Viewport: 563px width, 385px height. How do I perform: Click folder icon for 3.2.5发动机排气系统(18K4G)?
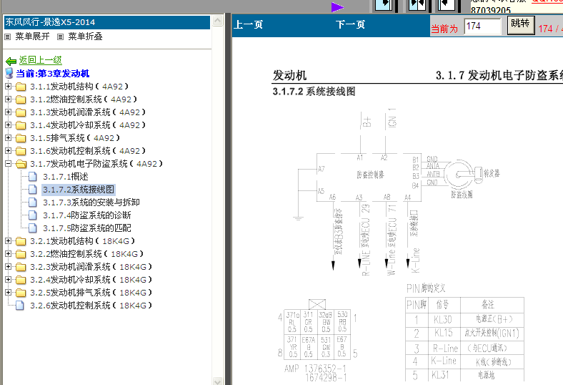21,293
